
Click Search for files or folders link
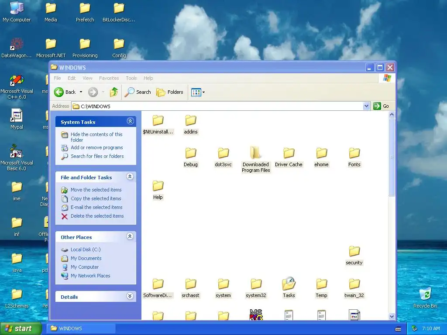coord(97,156)
